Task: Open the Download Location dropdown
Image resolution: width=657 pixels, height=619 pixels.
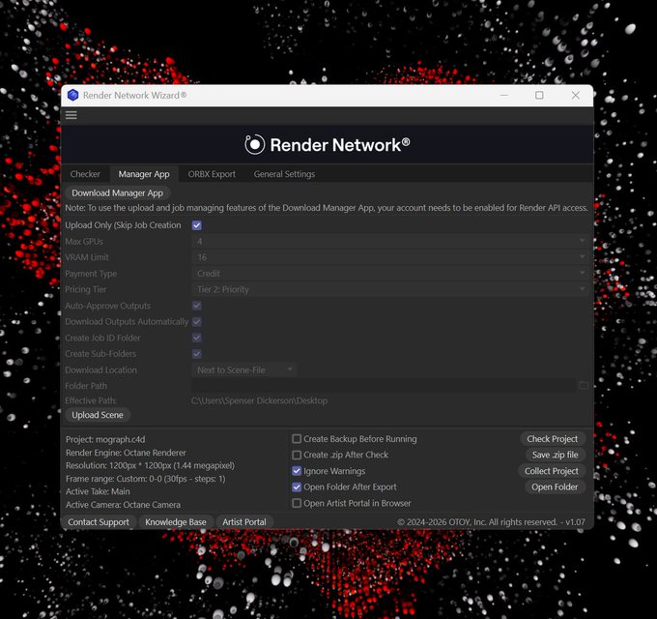Action: tap(244, 369)
